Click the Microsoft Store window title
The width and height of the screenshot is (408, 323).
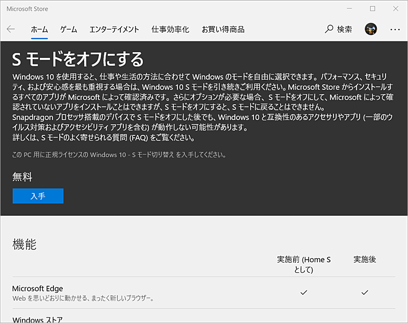pyautogui.click(x=28, y=9)
